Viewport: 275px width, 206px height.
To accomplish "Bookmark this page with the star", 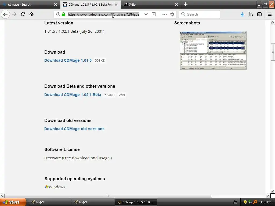I will coord(172,14).
